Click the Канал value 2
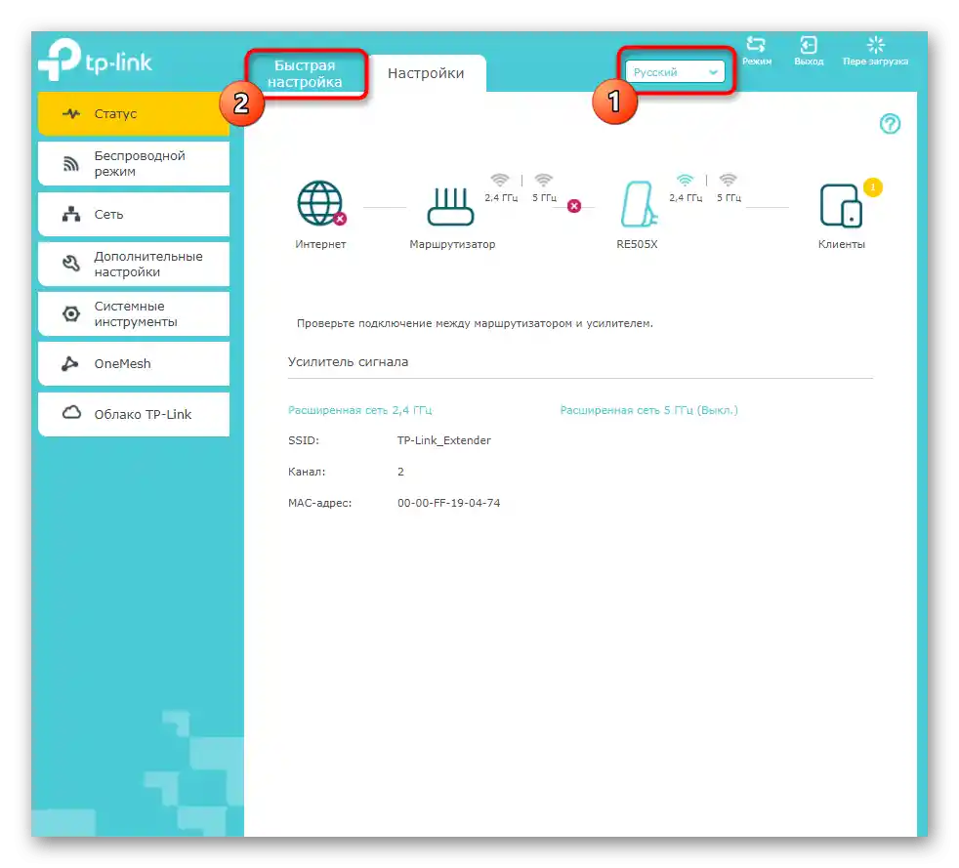Viewport: 959px width, 868px height. pos(400,472)
